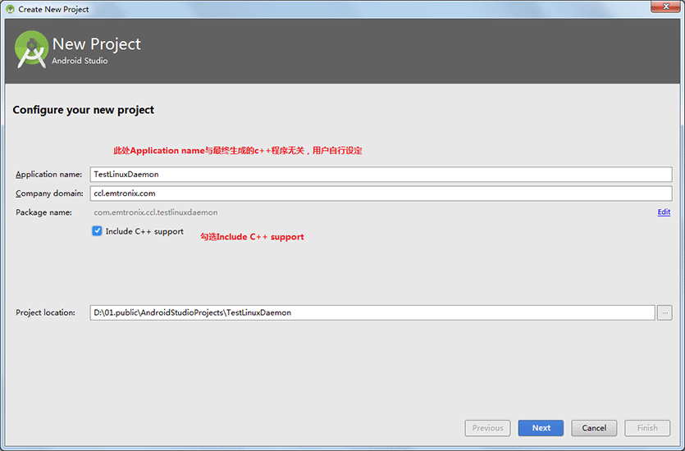Click the 'Application name:' label

coord(49,174)
